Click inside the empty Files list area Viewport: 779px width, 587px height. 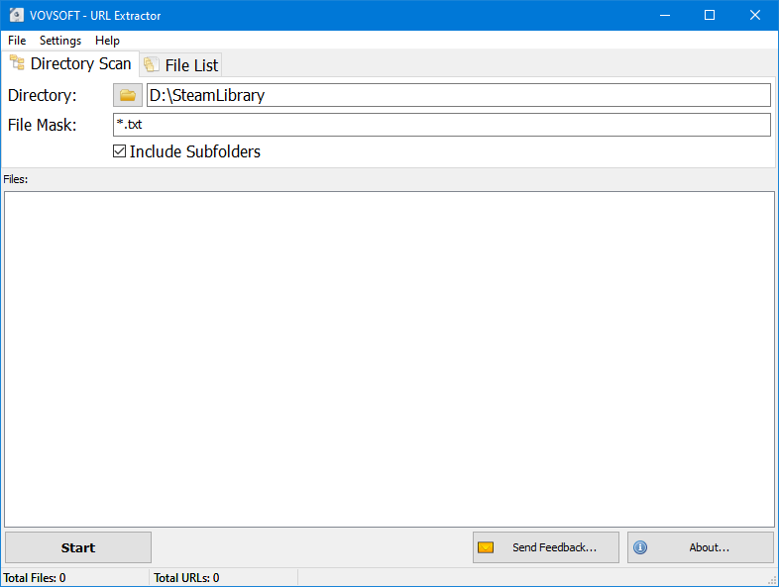point(389,358)
